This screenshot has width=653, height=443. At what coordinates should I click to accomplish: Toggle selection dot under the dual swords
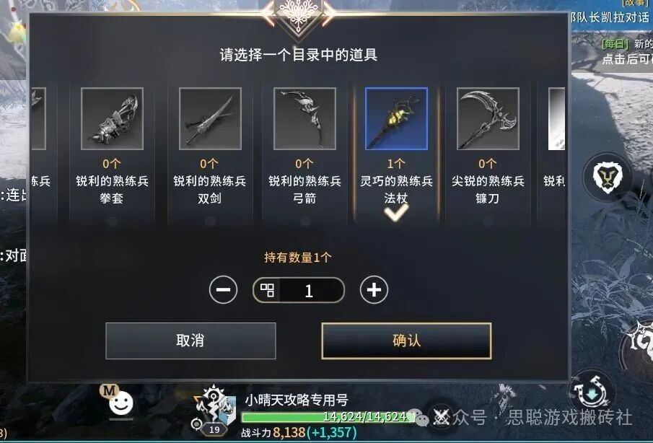pyautogui.click(x=210, y=221)
